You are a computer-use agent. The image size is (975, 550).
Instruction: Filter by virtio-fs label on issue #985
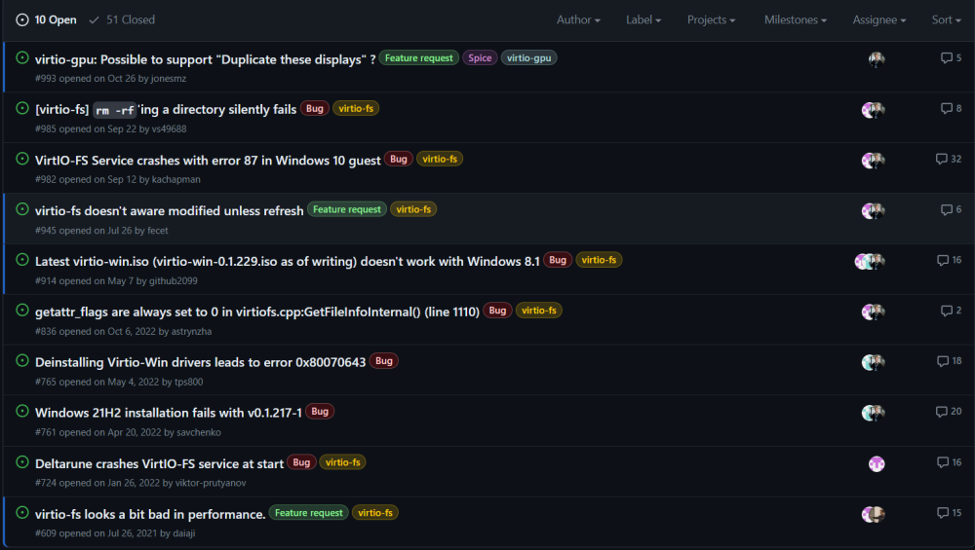356,108
